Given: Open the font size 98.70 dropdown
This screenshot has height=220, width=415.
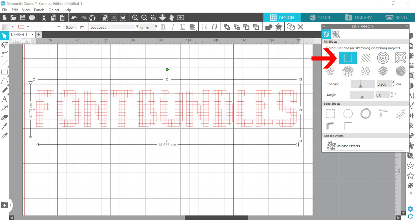Looking at the screenshot, I should (156, 27).
